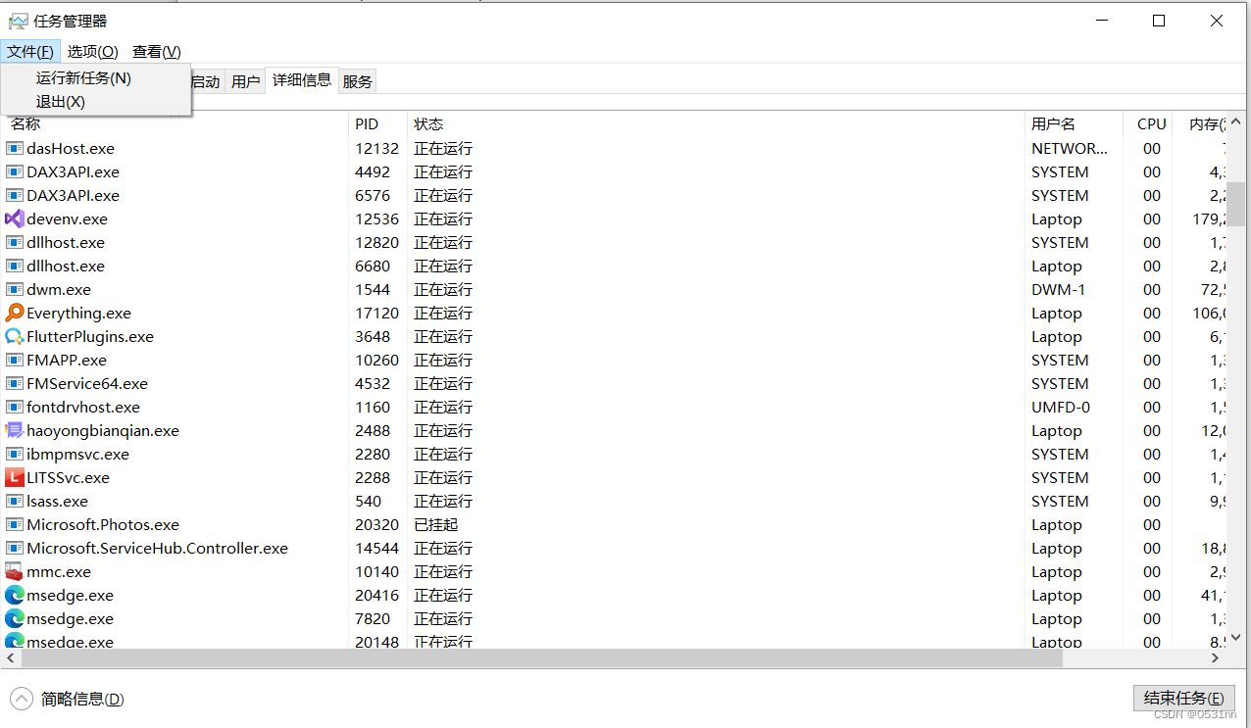Sort by the 状态 column header
The height and width of the screenshot is (728, 1251).
pyautogui.click(x=716, y=124)
